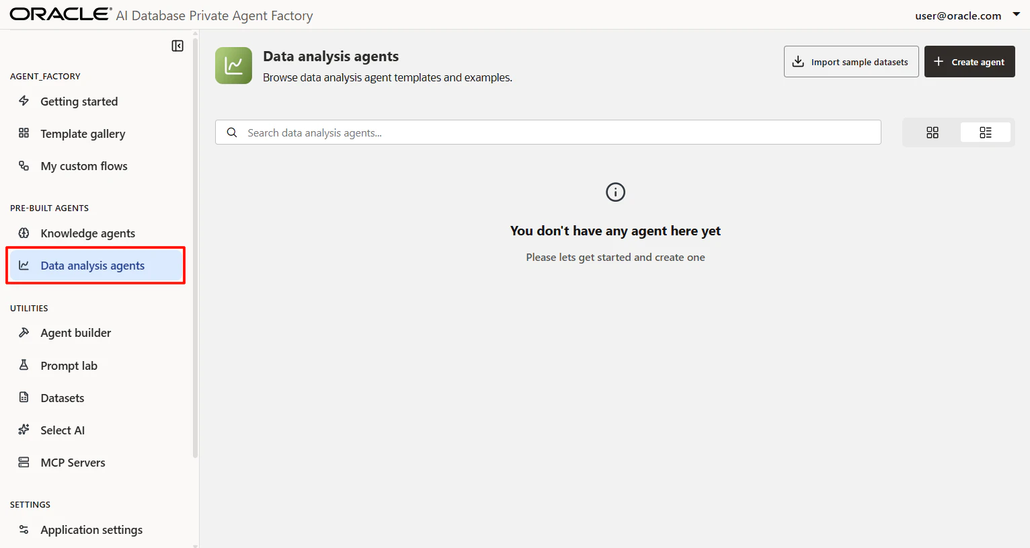Image resolution: width=1030 pixels, height=548 pixels.
Task: Click the MCP Servers server icon
Action: click(x=24, y=462)
